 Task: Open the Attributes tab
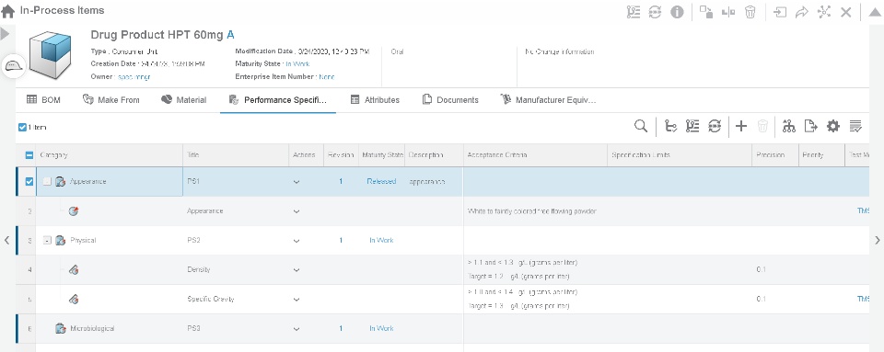[375, 100]
